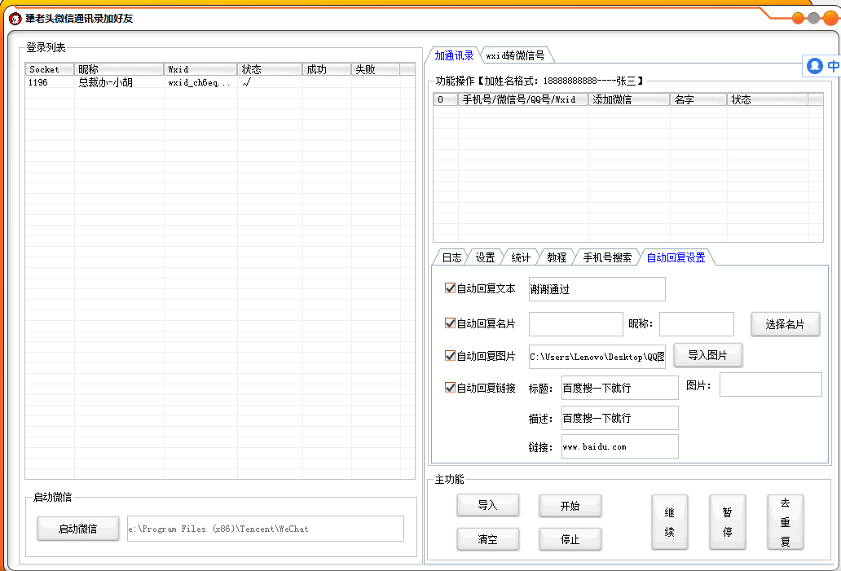This screenshot has width=841, height=571.
Task: Click the nickname 总裁办-小胡
Action: click(105, 82)
